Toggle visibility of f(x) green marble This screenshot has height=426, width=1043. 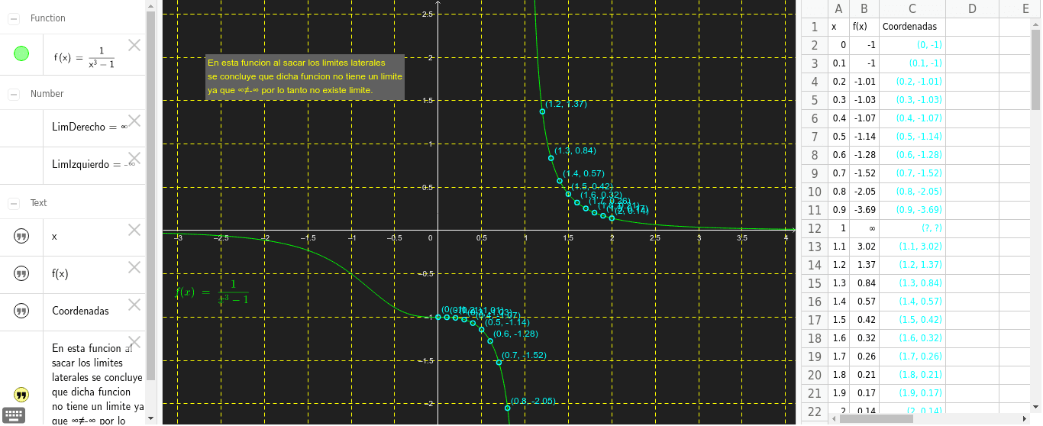(21, 53)
